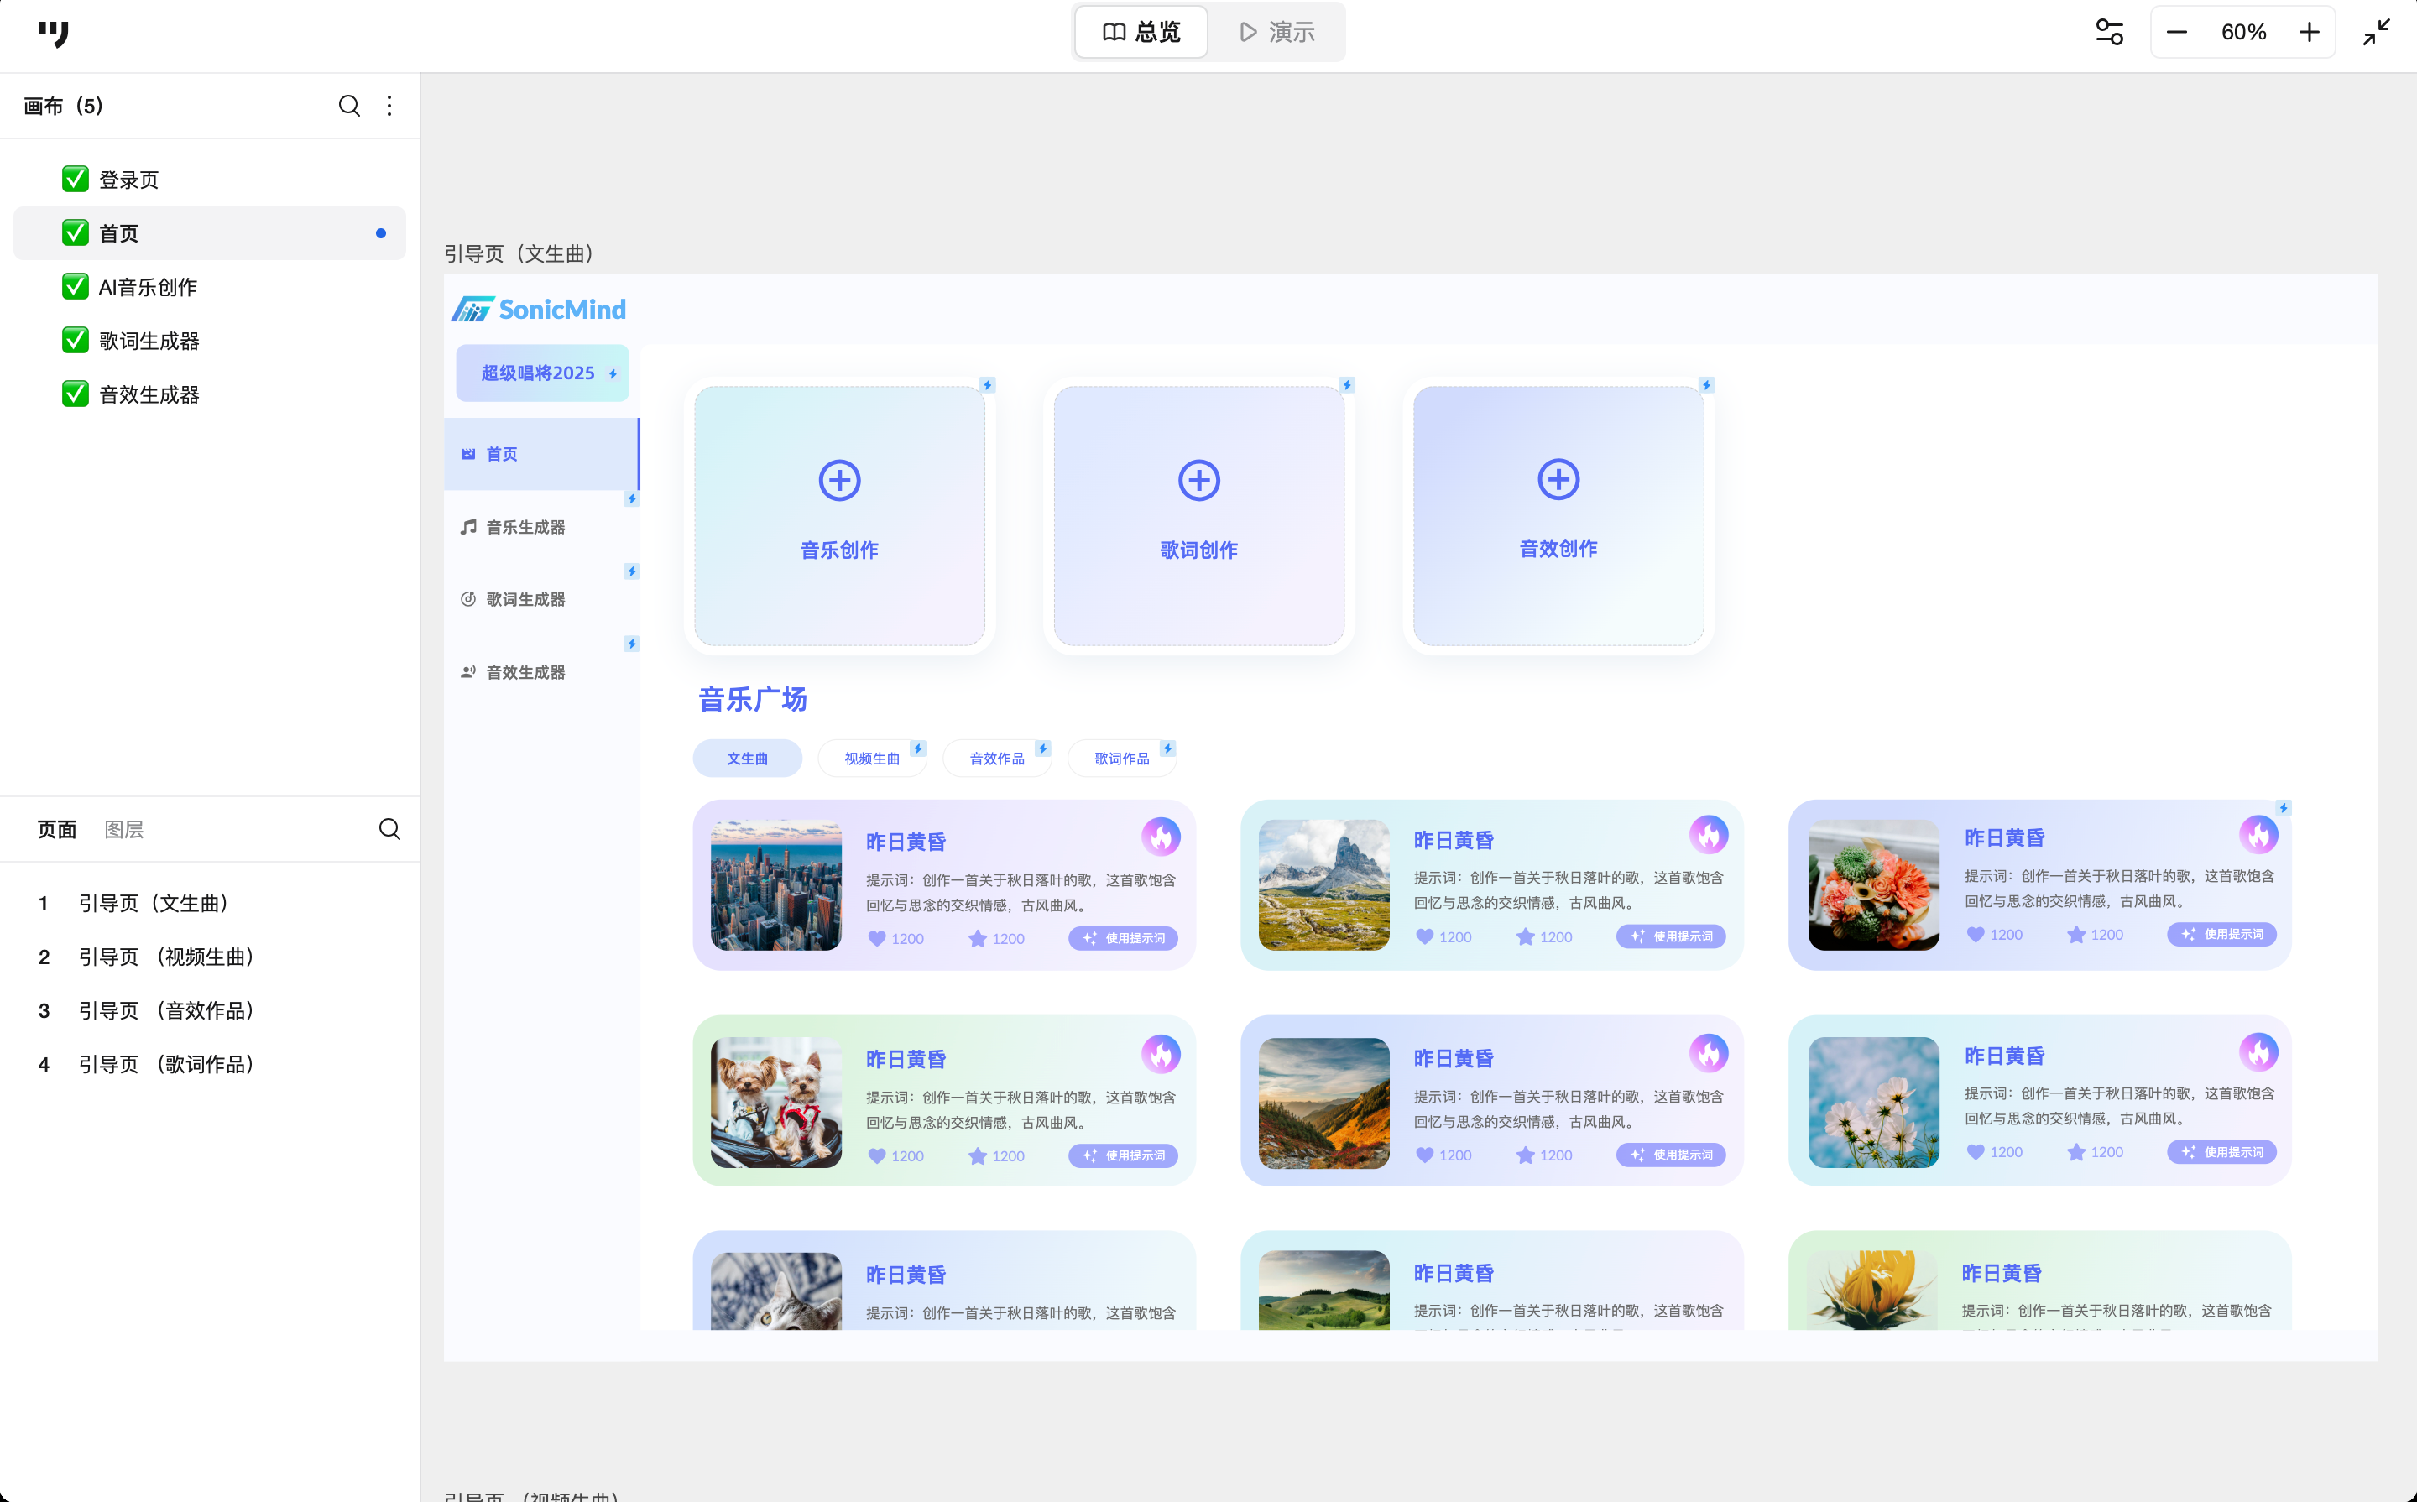Viewport: 2417px width, 1502px height.
Task: Click the collapse fullscreen arrows icon
Action: click(x=2376, y=32)
